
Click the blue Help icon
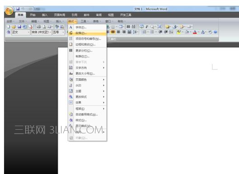tap(216, 32)
